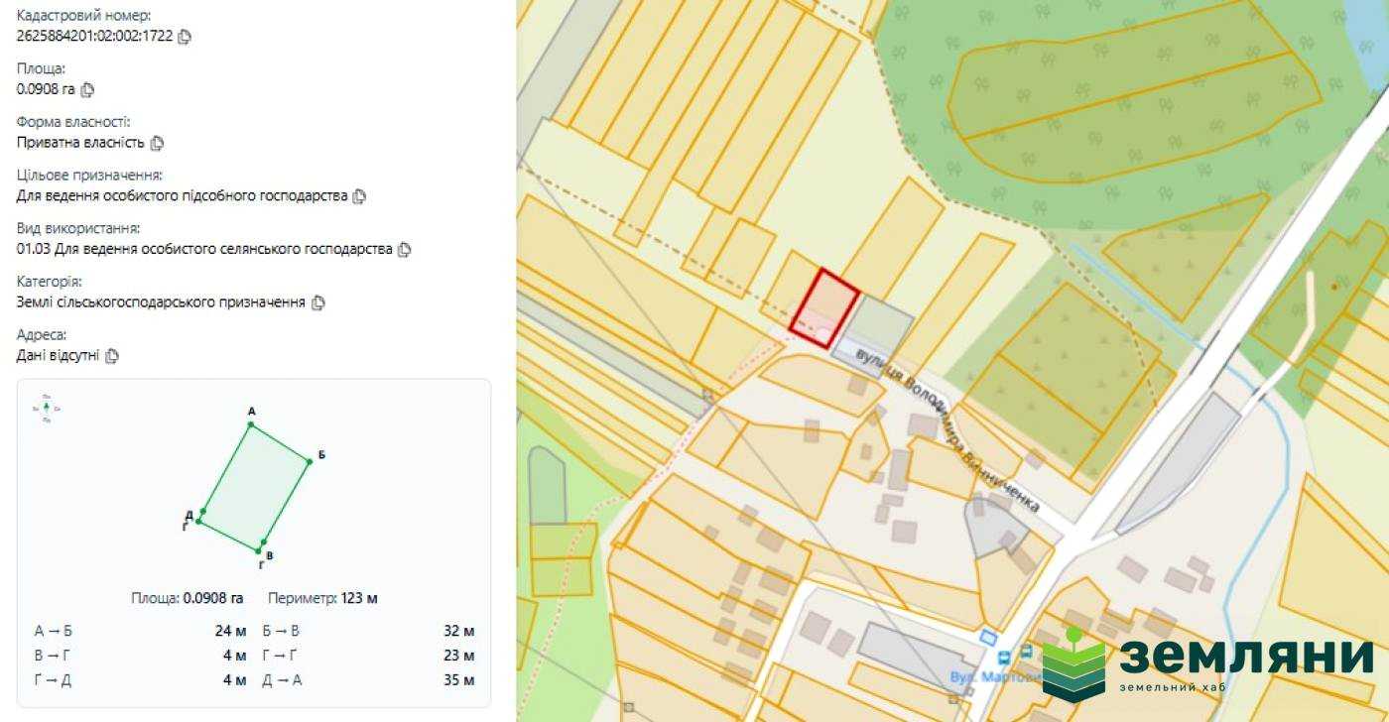Copy the cadastral number 2625884201:02:002:1722
The height and width of the screenshot is (722, 1389).
click(186, 37)
